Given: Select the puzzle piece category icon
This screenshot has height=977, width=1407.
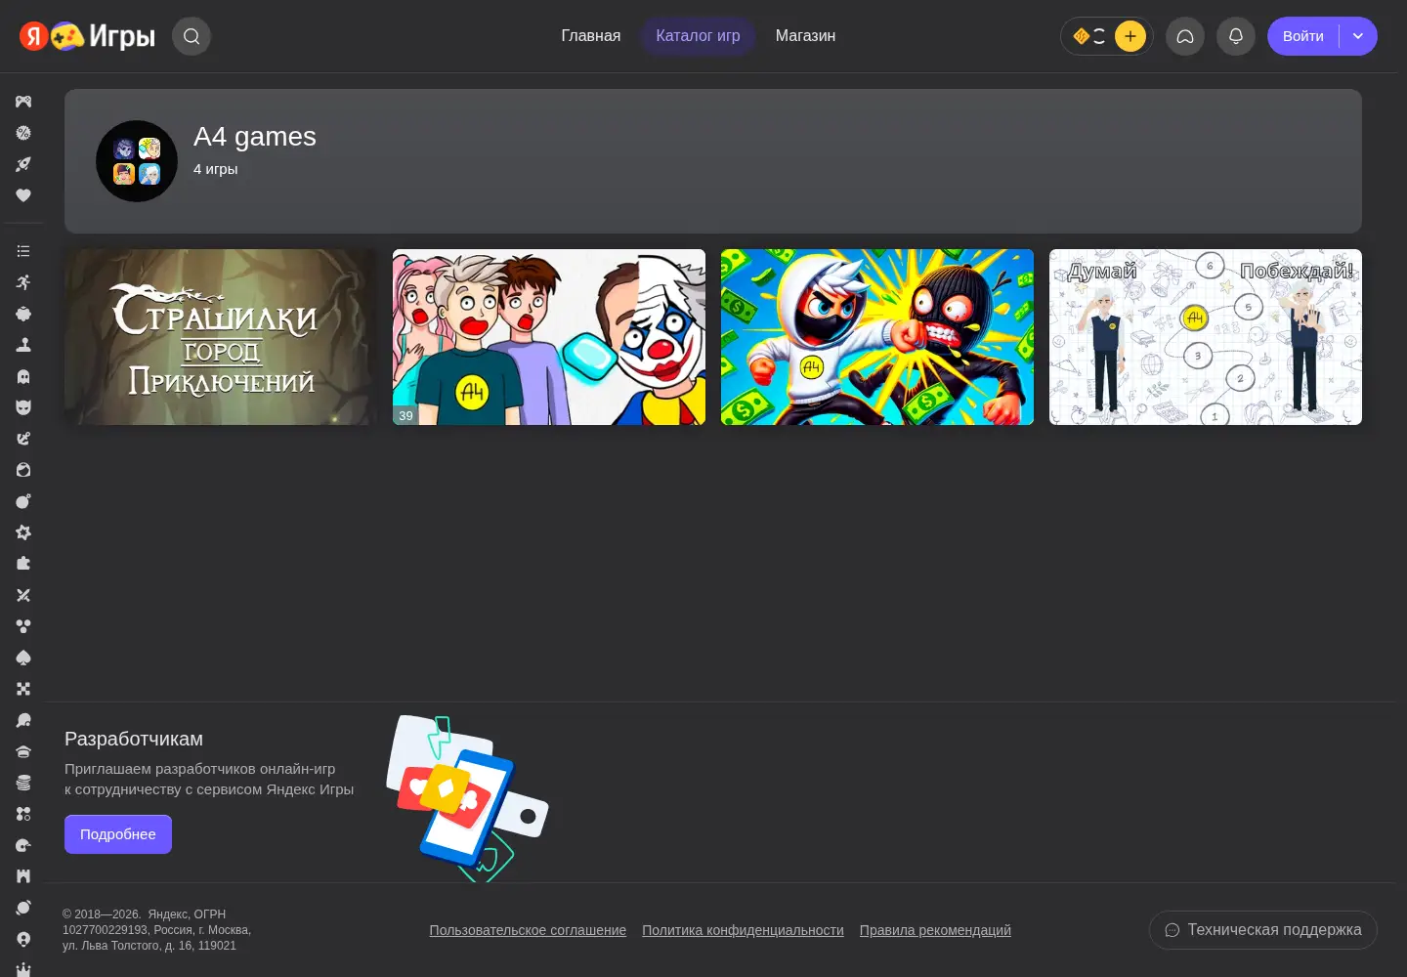Looking at the screenshot, I should pyautogui.click(x=23, y=564).
